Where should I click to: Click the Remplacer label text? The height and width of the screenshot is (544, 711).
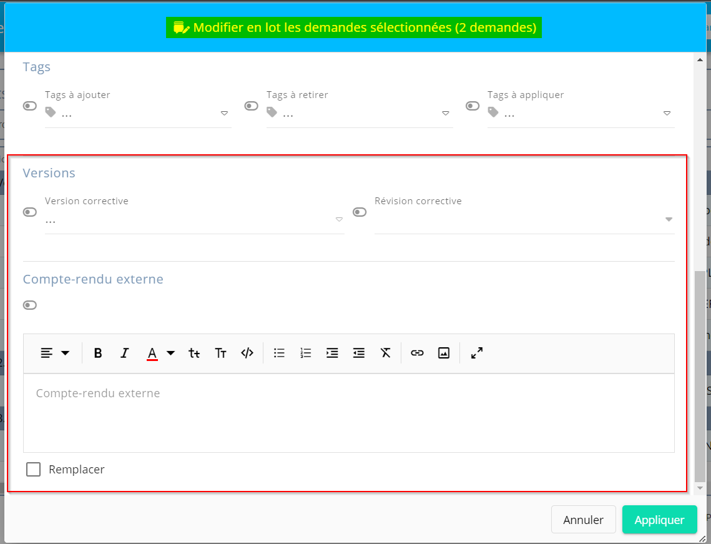click(x=77, y=470)
